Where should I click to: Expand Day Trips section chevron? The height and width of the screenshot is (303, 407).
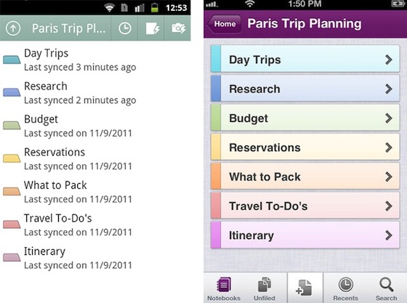[x=389, y=60]
